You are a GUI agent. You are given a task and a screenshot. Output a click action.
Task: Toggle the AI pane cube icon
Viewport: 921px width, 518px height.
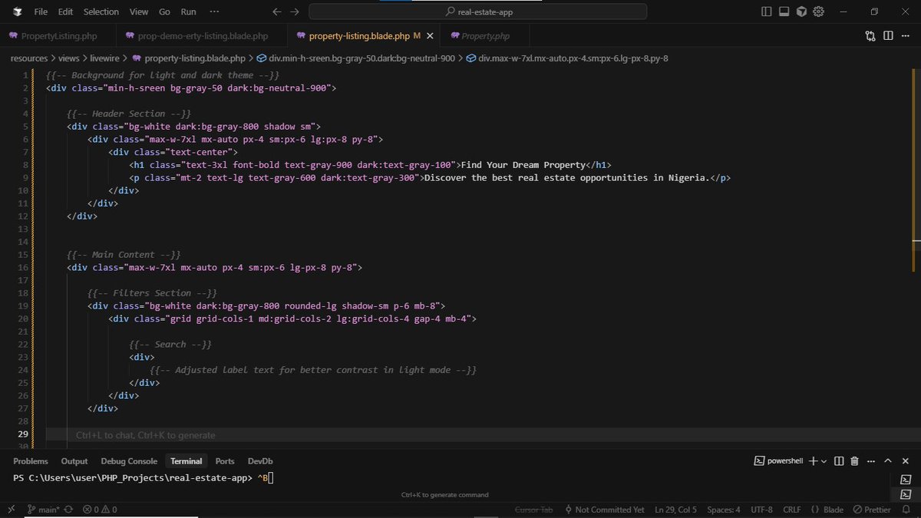pos(801,12)
